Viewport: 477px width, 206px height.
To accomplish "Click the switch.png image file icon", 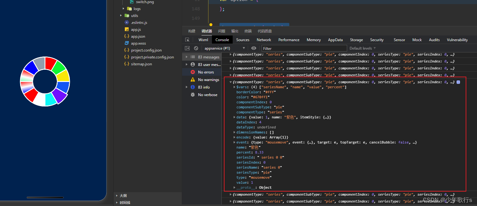I will click(x=132, y=2).
